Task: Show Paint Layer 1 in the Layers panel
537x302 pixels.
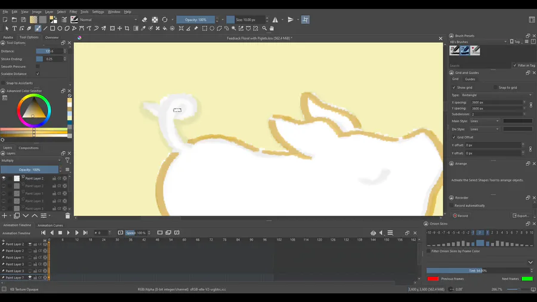Action: point(4,193)
